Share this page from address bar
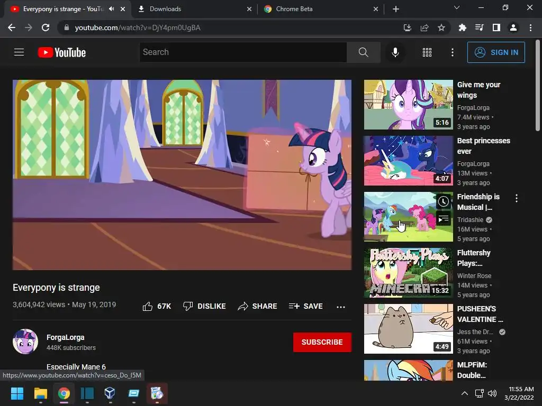 click(x=424, y=27)
